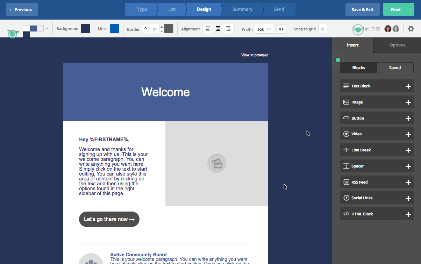Screen dimensions: 421x264
Task: Switch to Saved blocks toggle
Action: click(395, 68)
